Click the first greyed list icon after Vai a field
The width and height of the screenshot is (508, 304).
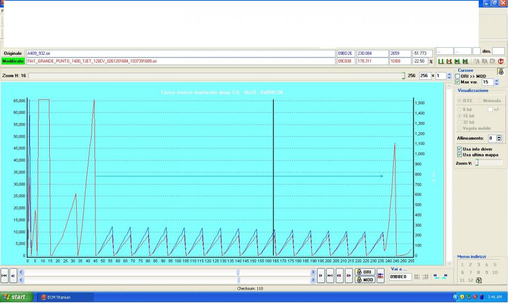coord(417,277)
